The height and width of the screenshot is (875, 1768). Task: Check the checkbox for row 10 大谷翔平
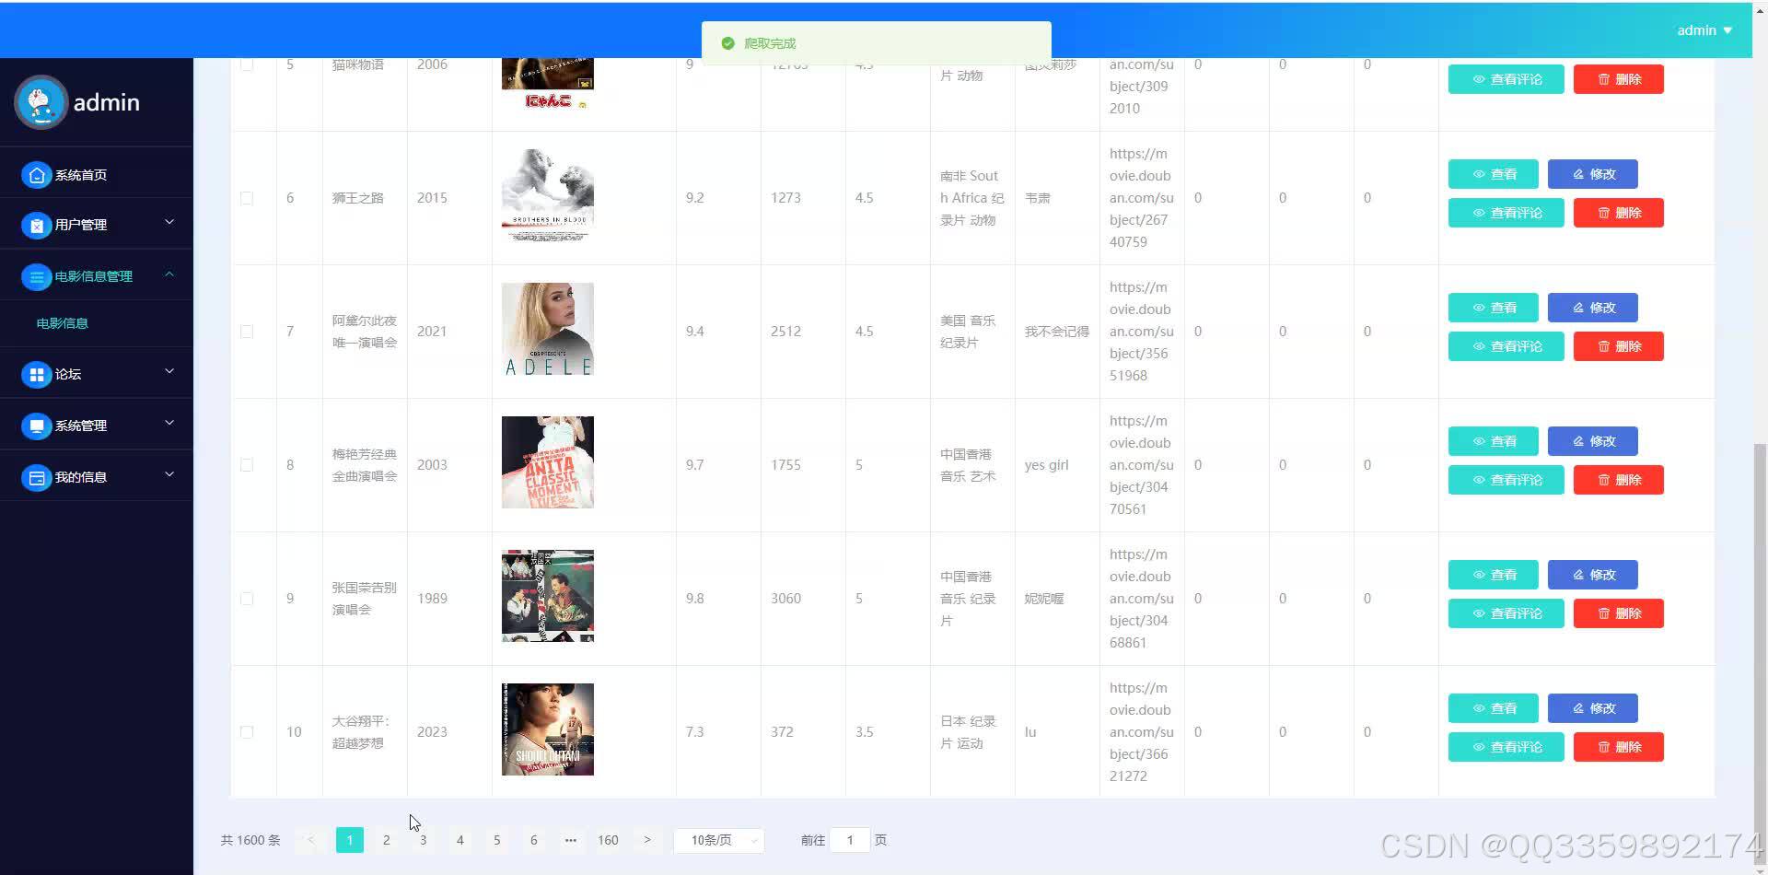pyautogui.click(x=247, y=732)
